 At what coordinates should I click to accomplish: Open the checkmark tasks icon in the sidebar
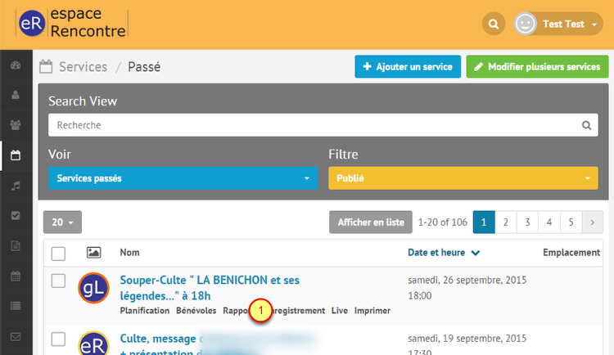pyautogui.click(x=16, y=216)
